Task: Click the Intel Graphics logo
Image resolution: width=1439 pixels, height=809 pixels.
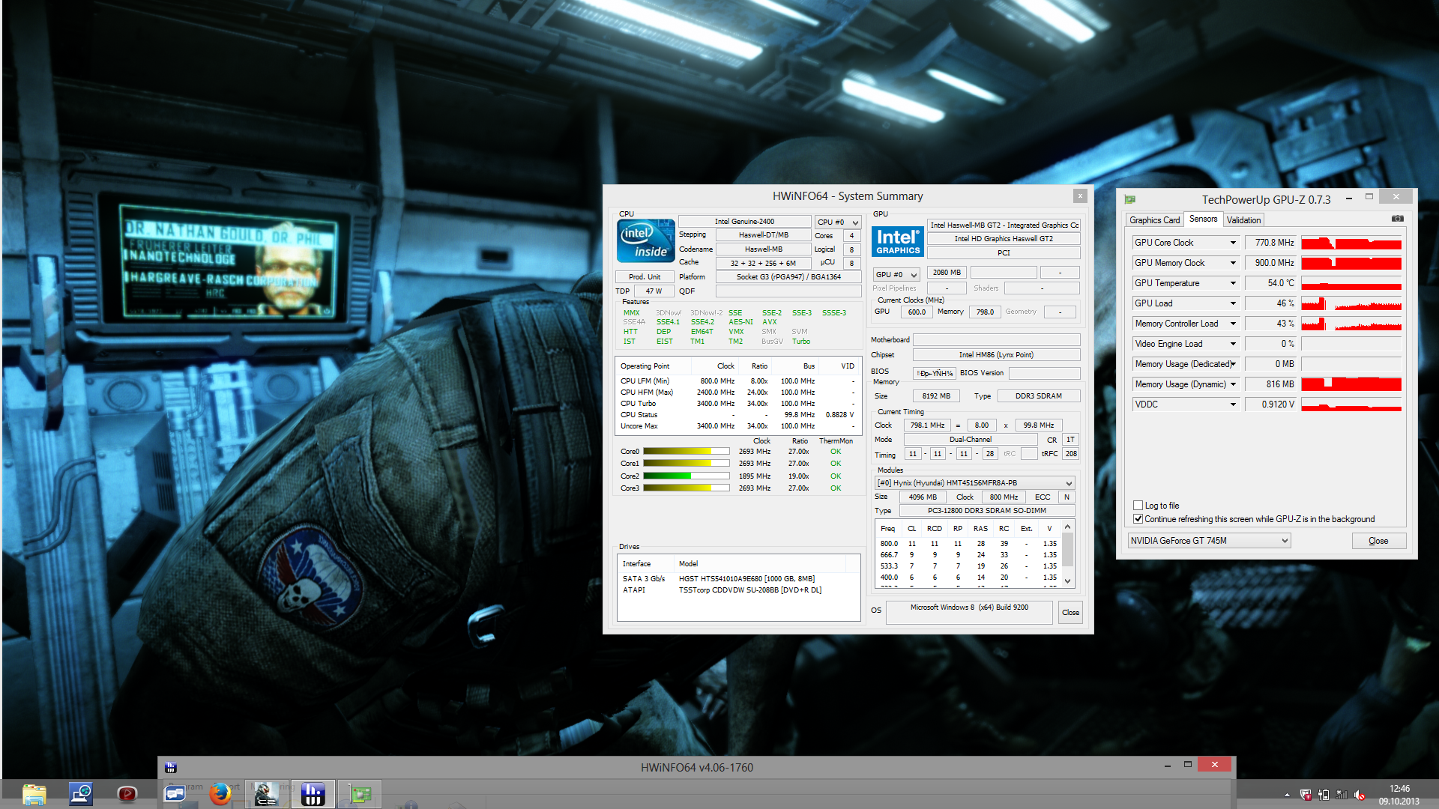Action: (897, 241)
